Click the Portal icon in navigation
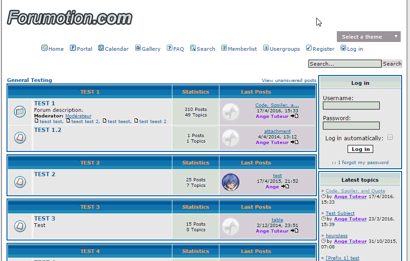 click(73, 48)
